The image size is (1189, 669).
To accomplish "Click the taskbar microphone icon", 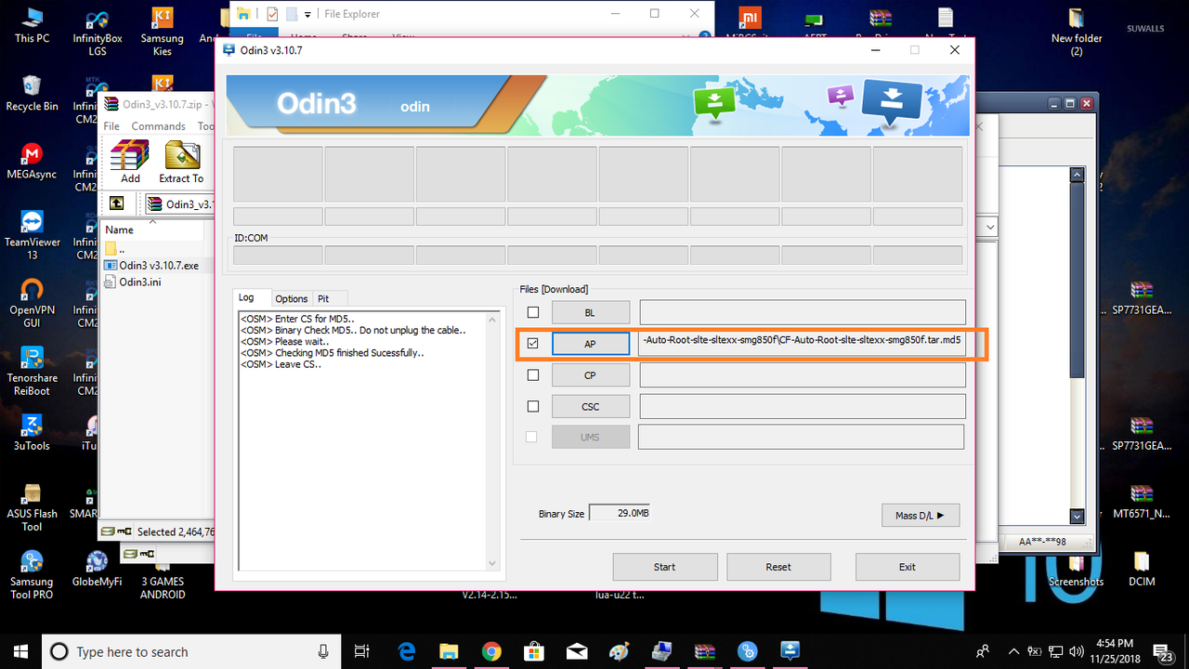I will 323,651.
